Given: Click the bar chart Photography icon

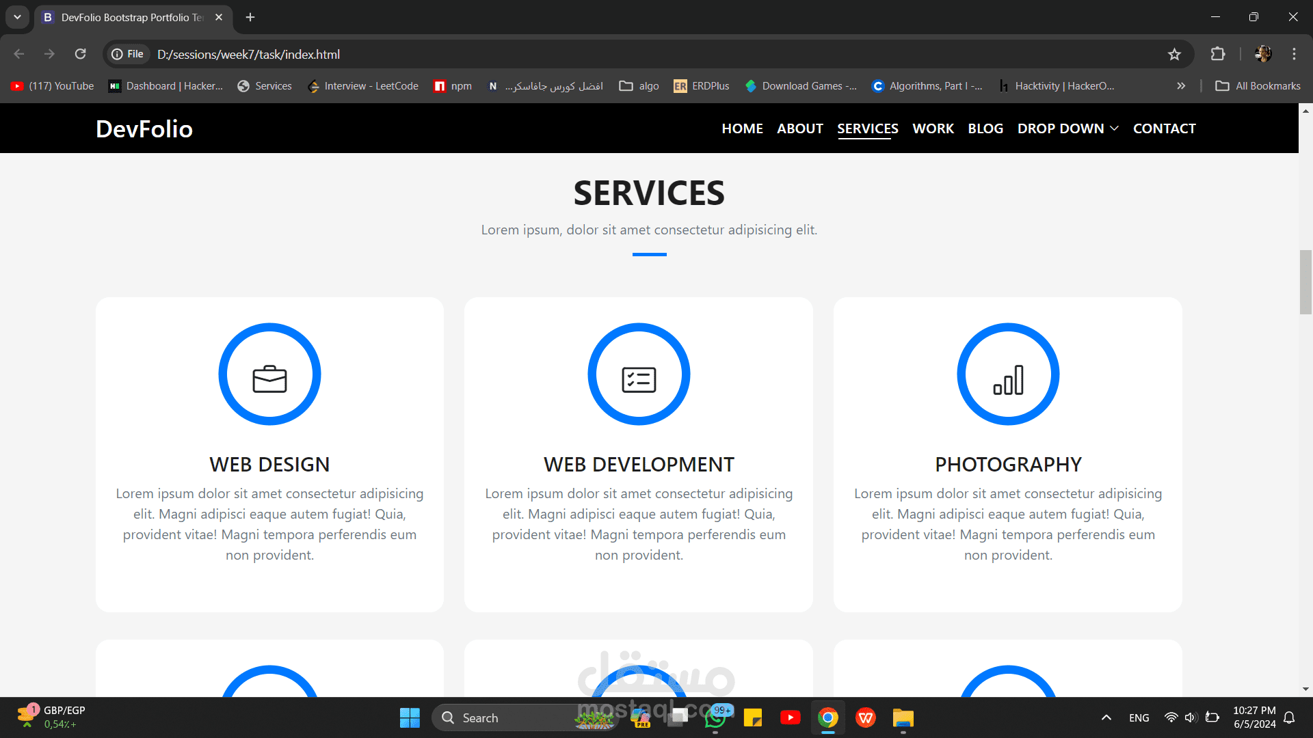Looking at the screenshot, I should [1008, 379].
